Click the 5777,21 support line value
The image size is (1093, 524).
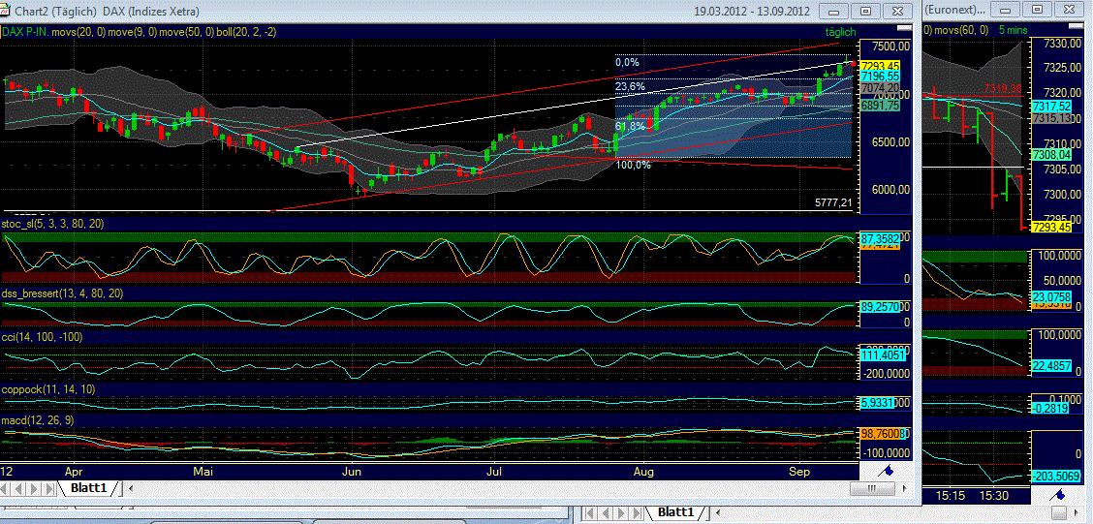click(x=833, y=202)
